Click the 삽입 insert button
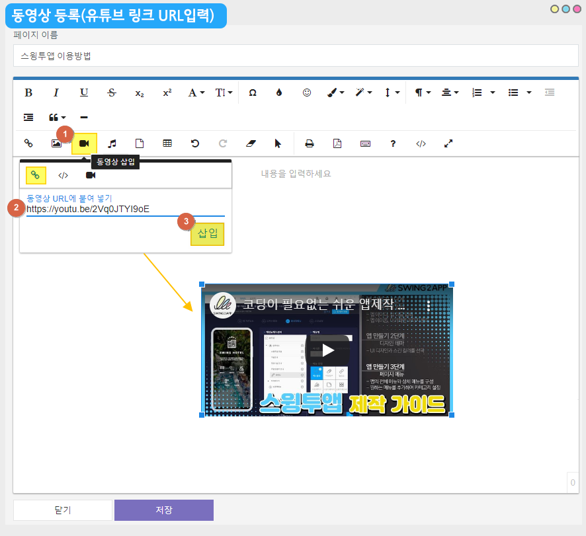This screenshot has width=586, height=536. [207, 234]
